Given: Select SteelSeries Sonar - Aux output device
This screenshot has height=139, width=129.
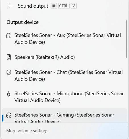Looking at the screenshot, I should 64,39.
